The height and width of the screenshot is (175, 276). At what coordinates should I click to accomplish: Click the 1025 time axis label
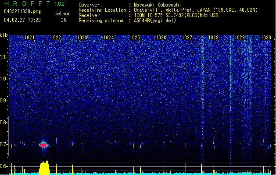point(135,38)
